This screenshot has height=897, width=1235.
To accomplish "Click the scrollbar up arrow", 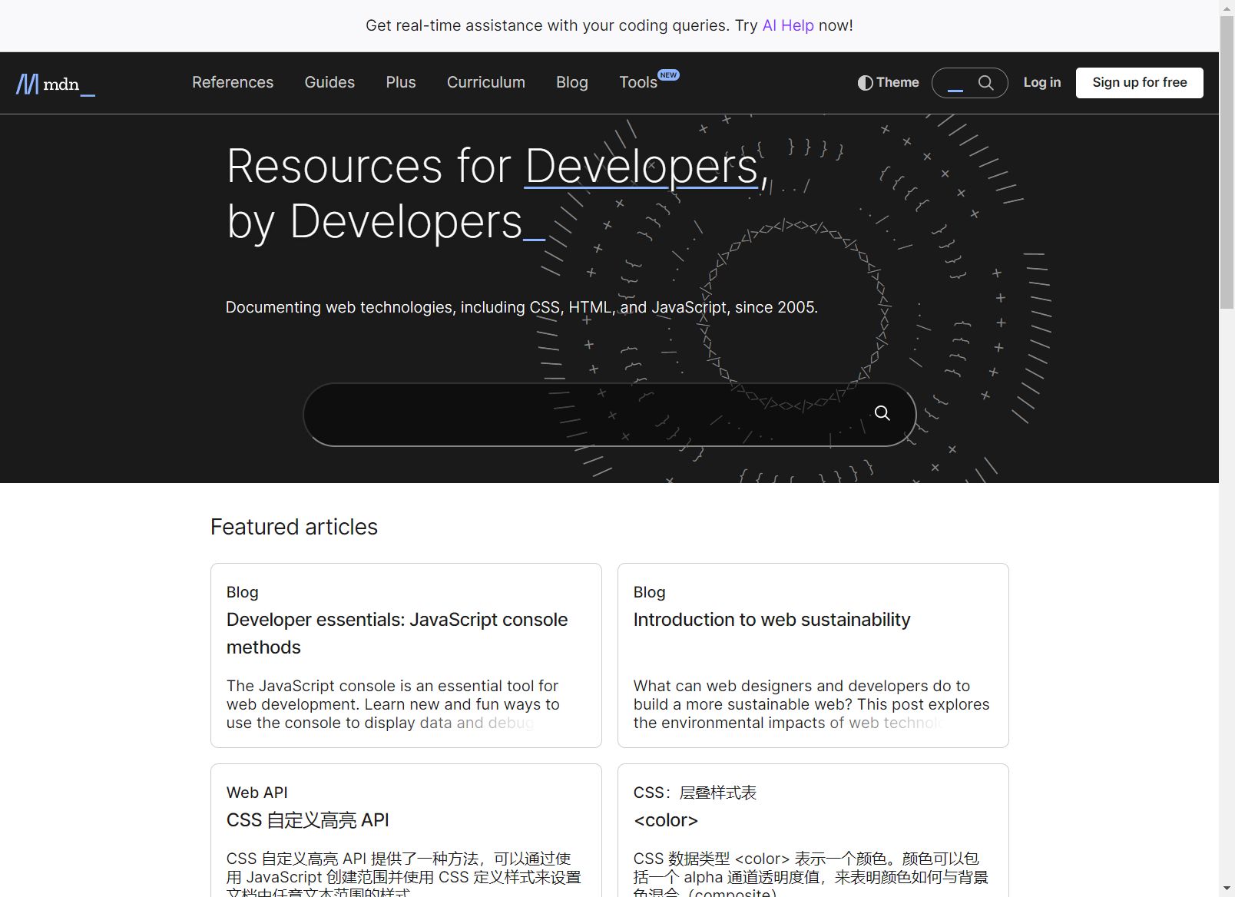I will 1227,7.
